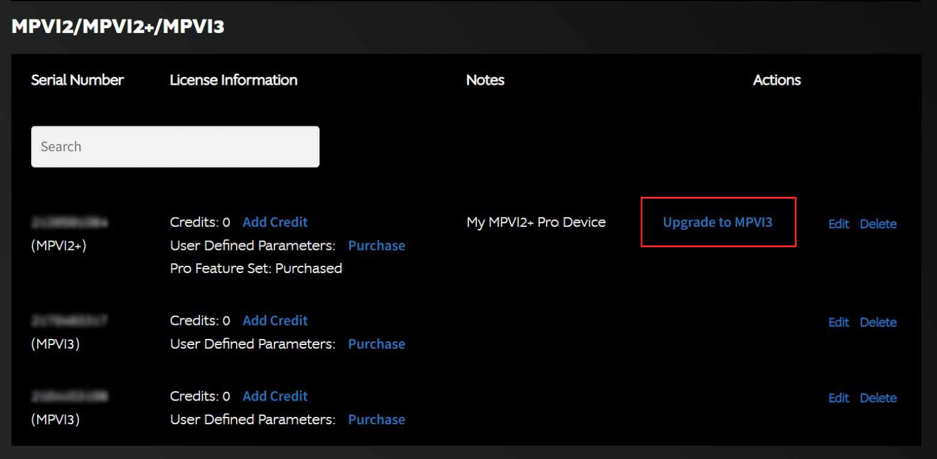
Task: Click the Serial Number column header
Action: tap(77, 80)
